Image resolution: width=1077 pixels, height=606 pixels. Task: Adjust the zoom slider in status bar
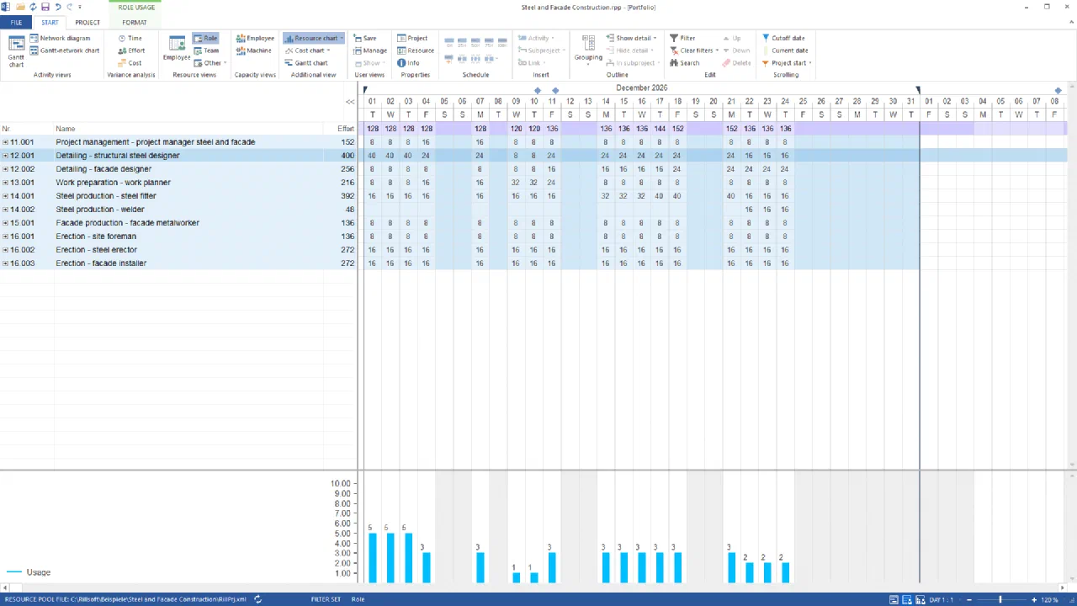tap(1000, 599)
